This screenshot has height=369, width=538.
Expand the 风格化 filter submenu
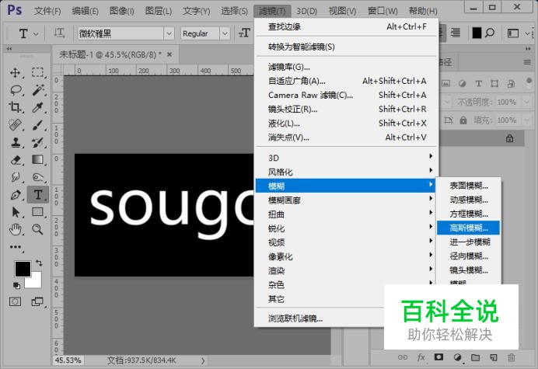coord(347,172)
